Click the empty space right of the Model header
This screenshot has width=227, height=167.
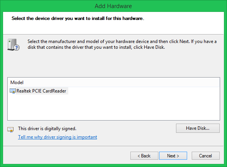(x=122, y=83)
